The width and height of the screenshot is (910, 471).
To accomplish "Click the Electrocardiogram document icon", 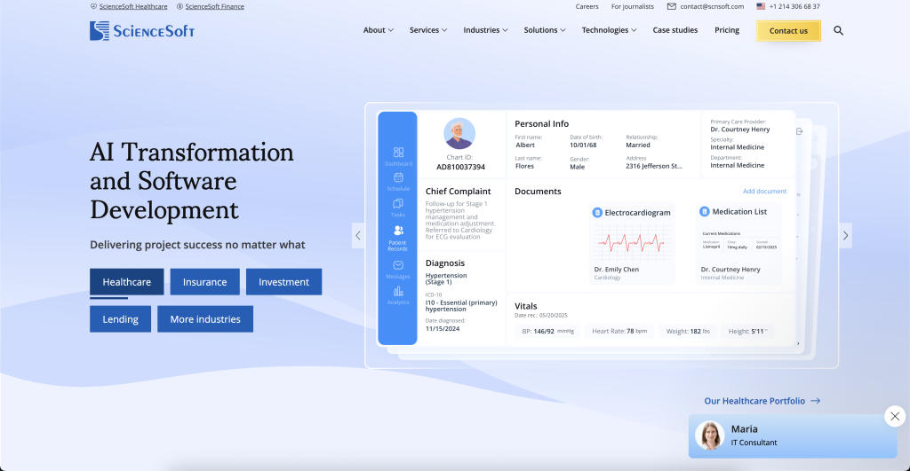I will 596,213.
